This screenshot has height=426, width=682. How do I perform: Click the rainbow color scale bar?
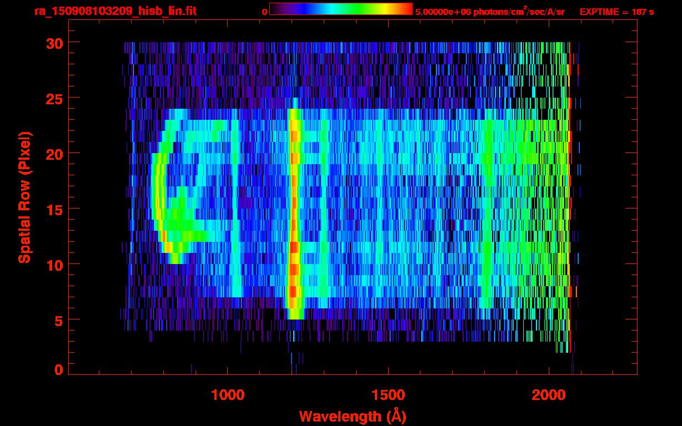click(341, 9)
